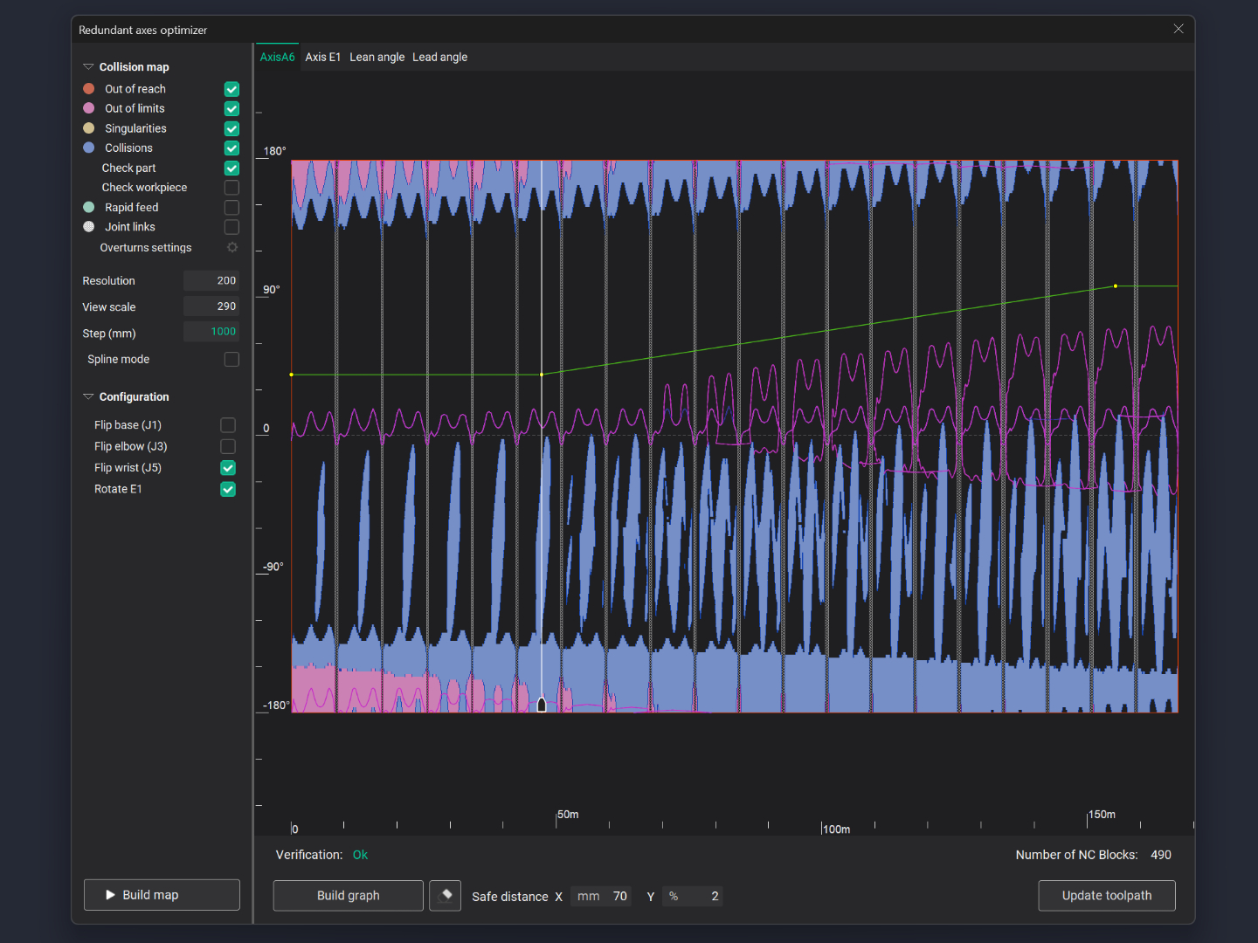Click the Out of reach red color dot
This screenshot has height=943, width=1258.
pyautogui.click(x=89, y=89)
